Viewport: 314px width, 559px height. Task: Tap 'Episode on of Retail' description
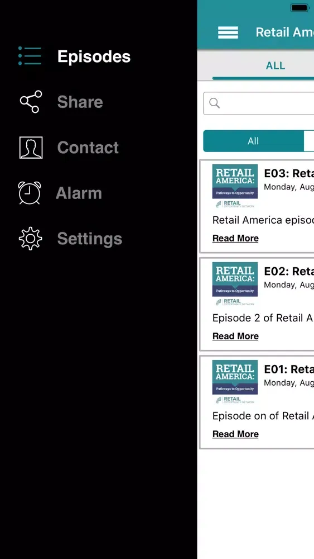coord(263,416)
